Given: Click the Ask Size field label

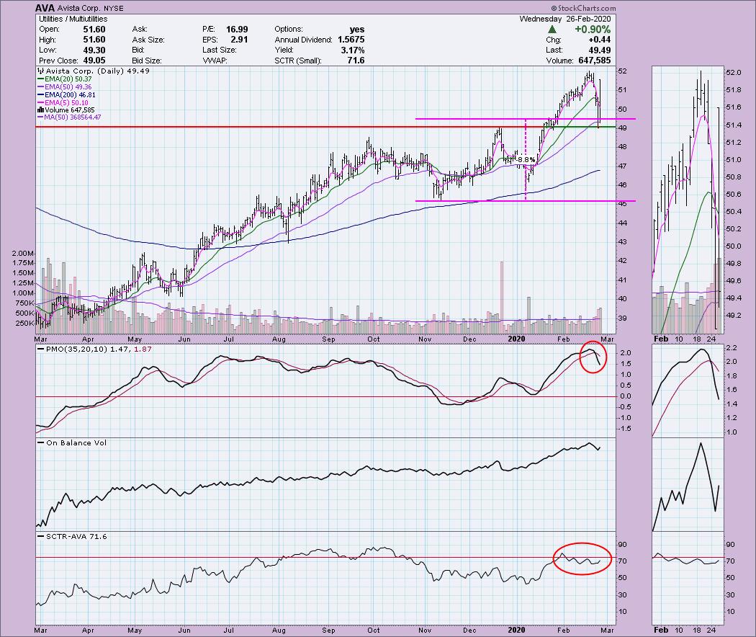Looking at the screenshot, I should point(148,40).
